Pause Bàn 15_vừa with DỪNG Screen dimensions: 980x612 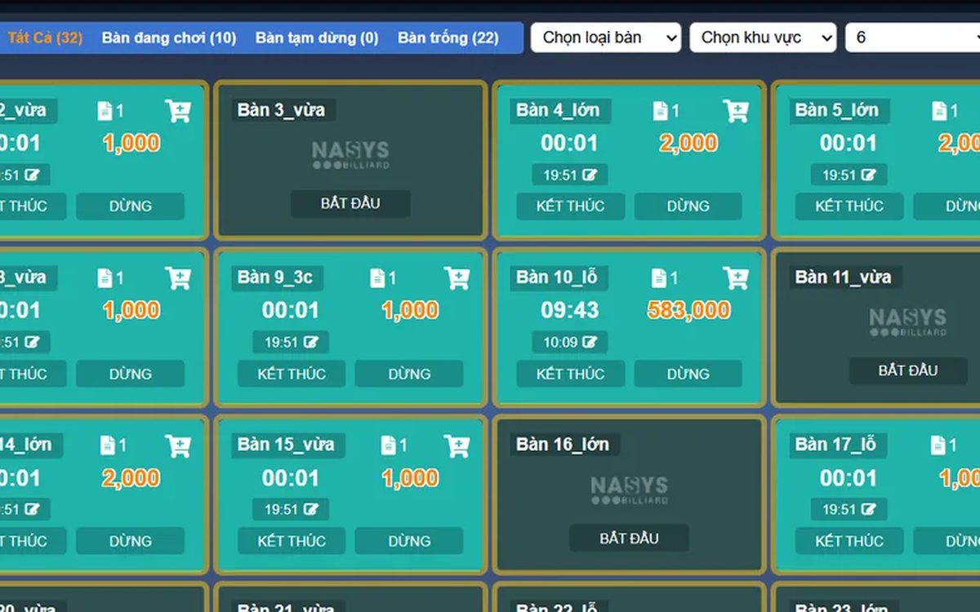pyautogui.click(x=409, y=541)
